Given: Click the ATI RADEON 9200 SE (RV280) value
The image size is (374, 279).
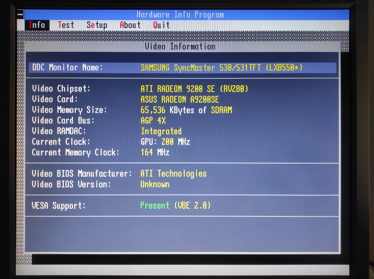Looking at the screenshot, I should 194,89.
